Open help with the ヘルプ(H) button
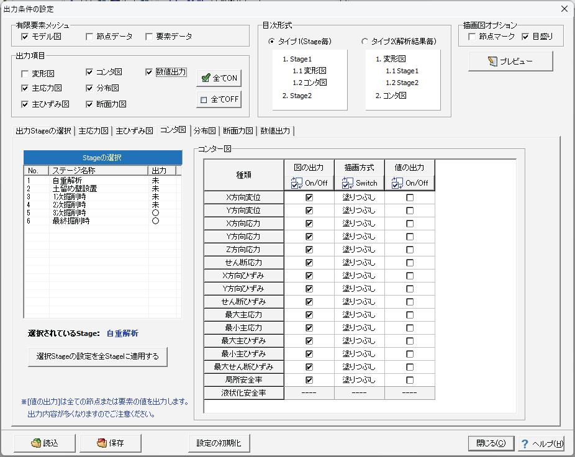 (x=541, y=443)
